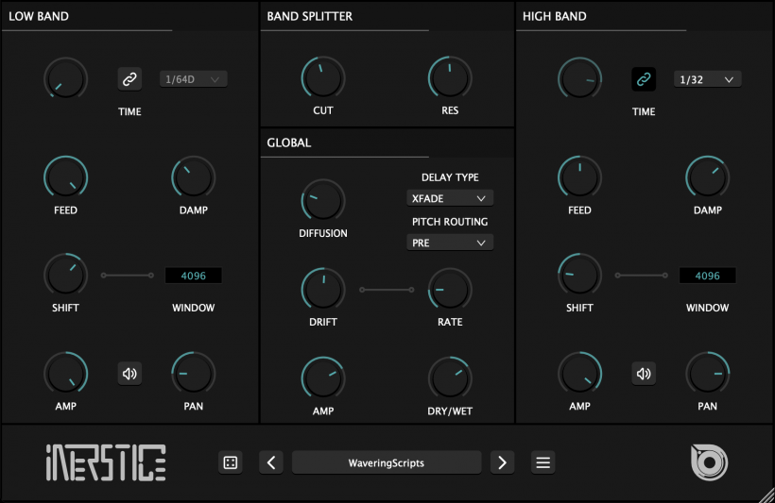Go to next preset arrow
The image size is (775, 503).
[502, 462]
